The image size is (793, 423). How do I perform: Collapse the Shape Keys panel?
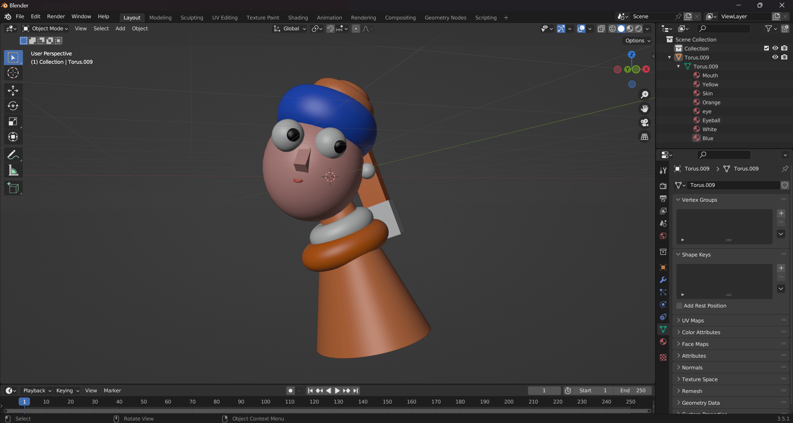tap(678, 255)
